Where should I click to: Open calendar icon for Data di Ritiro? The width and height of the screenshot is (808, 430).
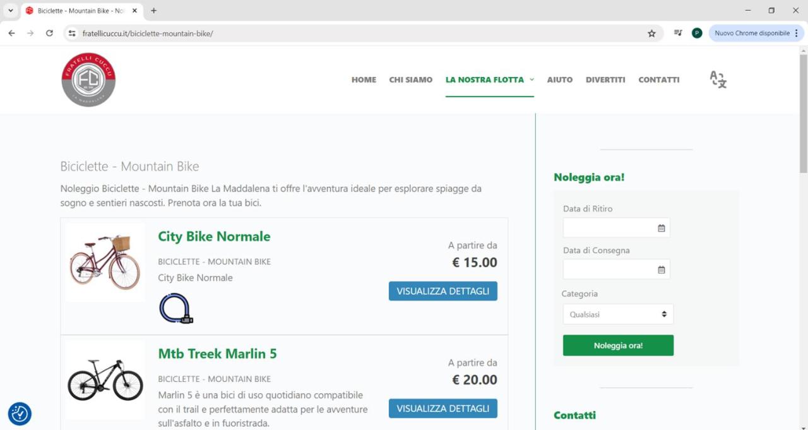(662, 228)
